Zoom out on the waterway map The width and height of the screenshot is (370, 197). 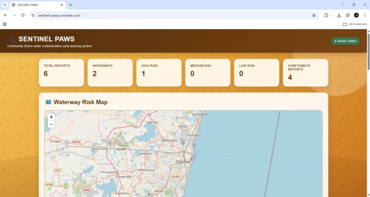point(51,124)
